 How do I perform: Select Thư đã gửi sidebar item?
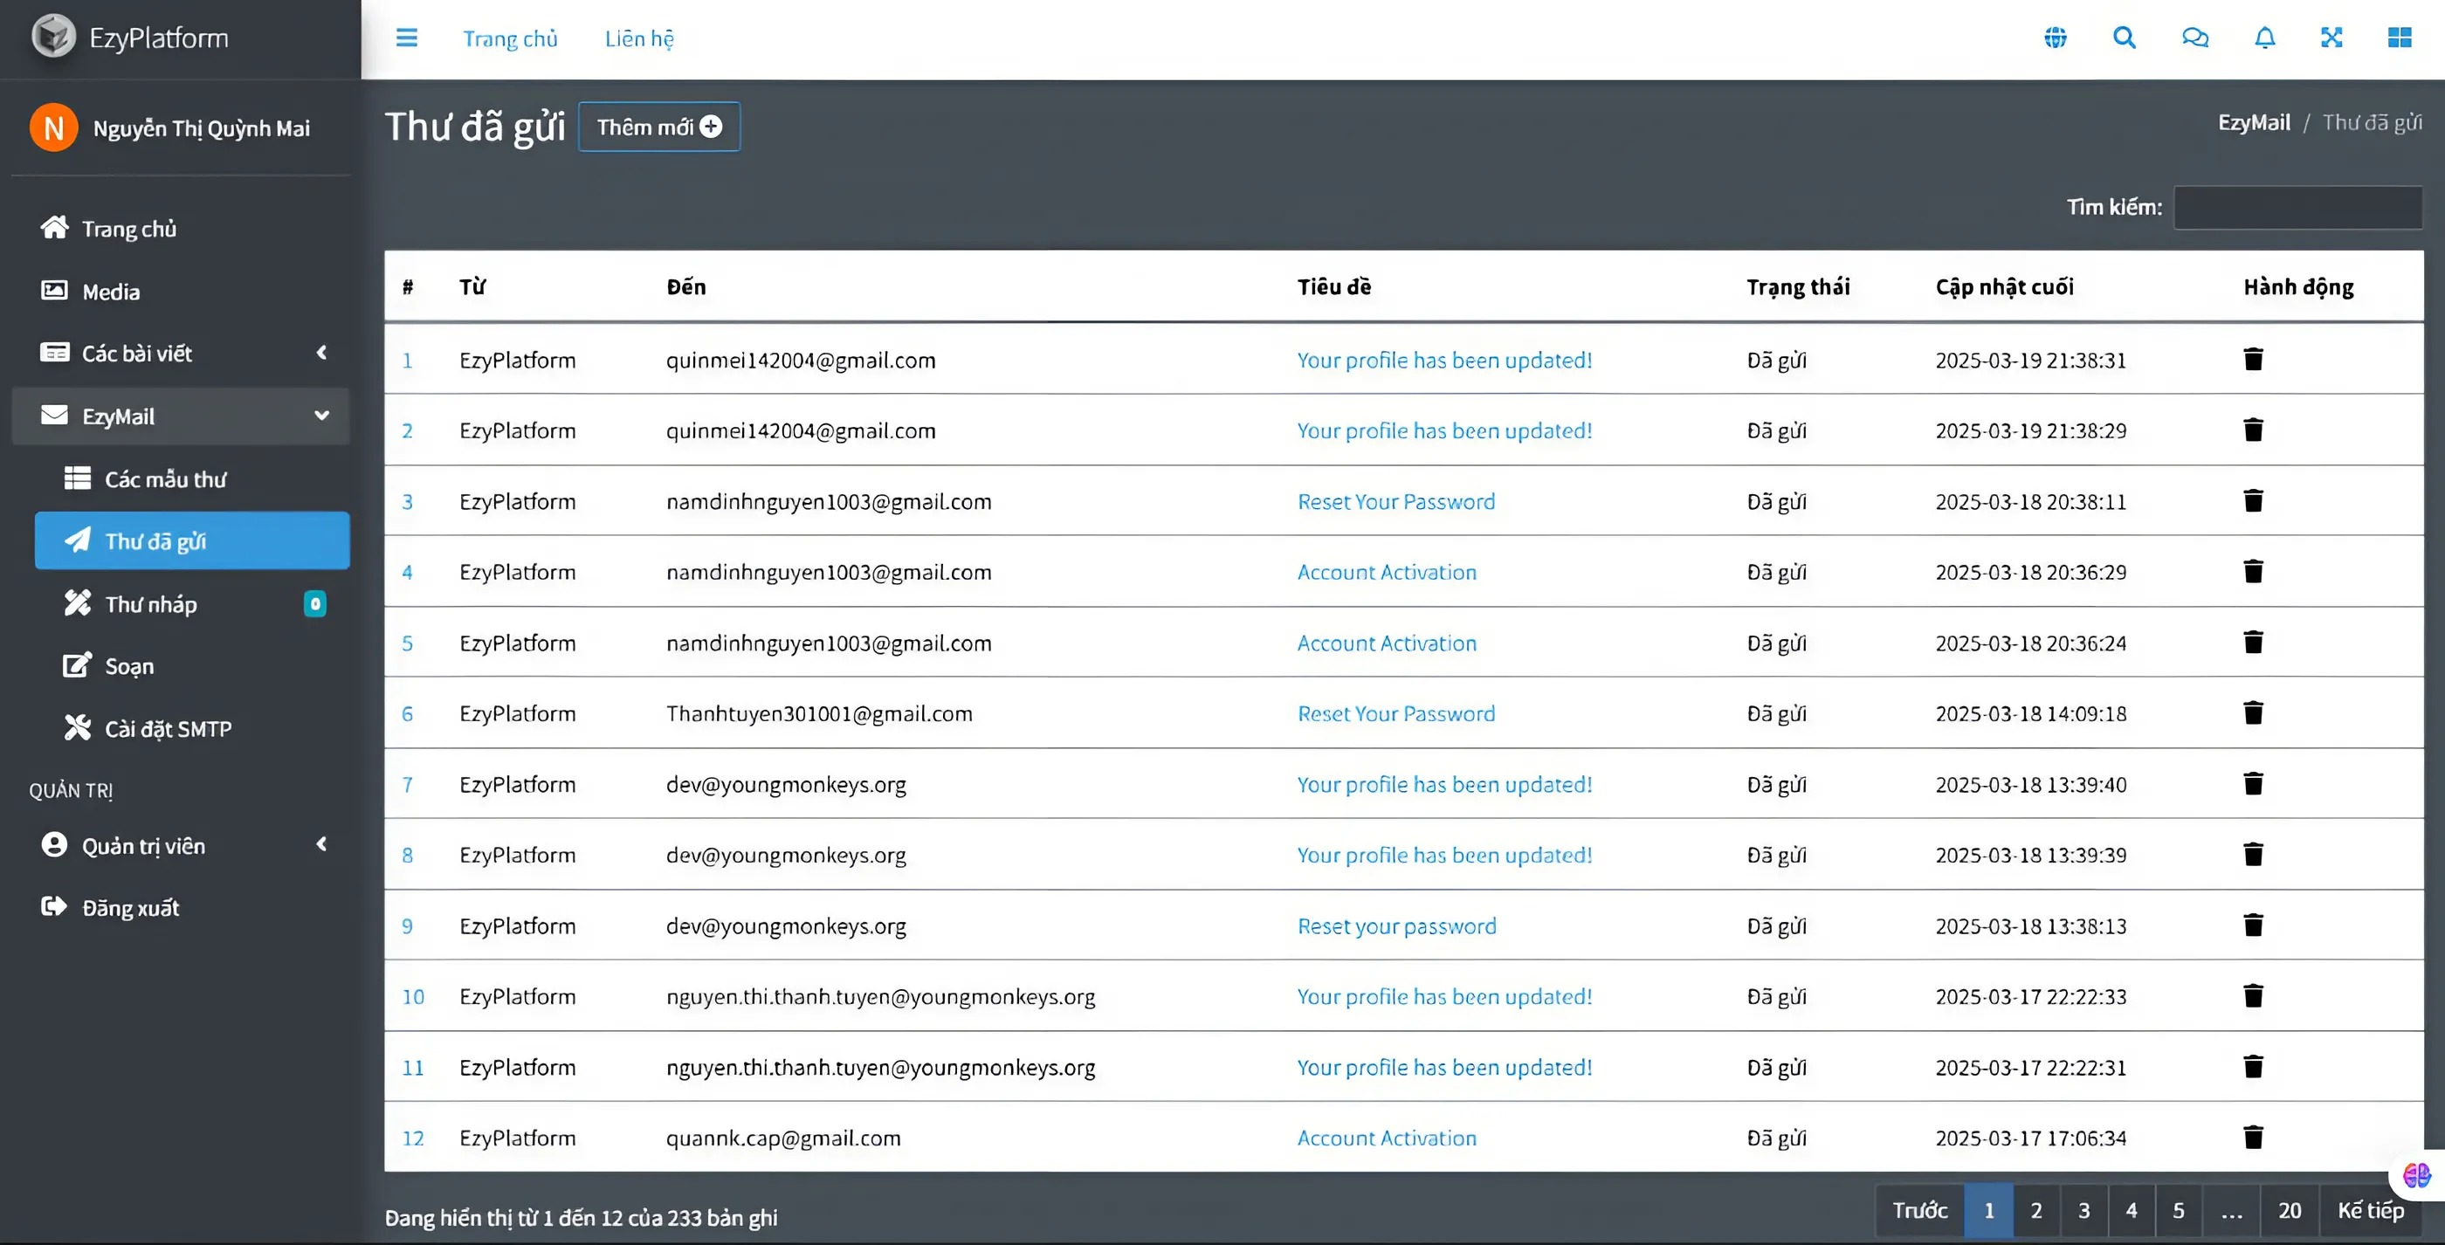coord(192,541)
